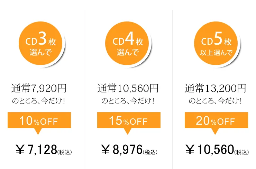
Task: Select the 20%OFF orange banner
Action: click(x=216, y=120)
